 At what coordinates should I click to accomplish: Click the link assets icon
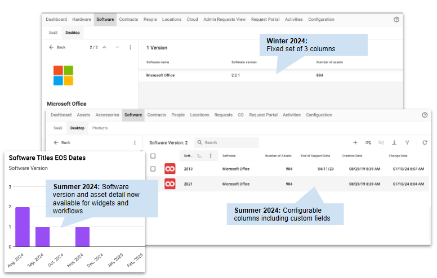[x=368, y=142]
